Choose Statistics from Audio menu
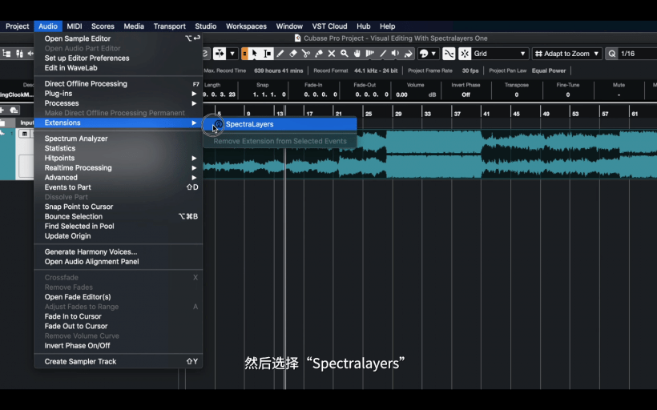Viewport: 657px width, 410px height. coord(119,148)
